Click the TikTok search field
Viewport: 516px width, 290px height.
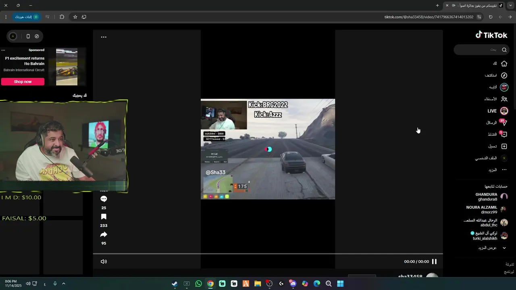point(481,50)
